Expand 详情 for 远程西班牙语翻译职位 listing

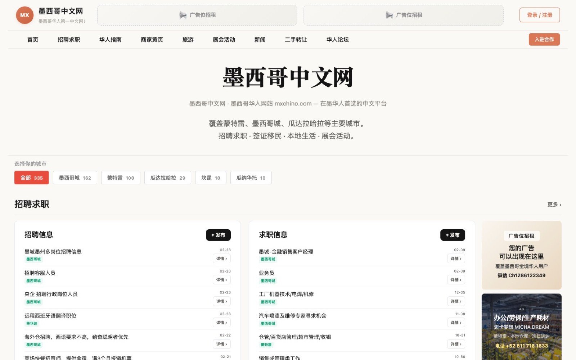[221, 323]
